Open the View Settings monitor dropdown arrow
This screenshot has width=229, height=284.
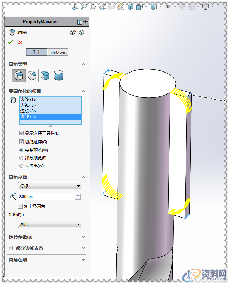tap(212, 7)
